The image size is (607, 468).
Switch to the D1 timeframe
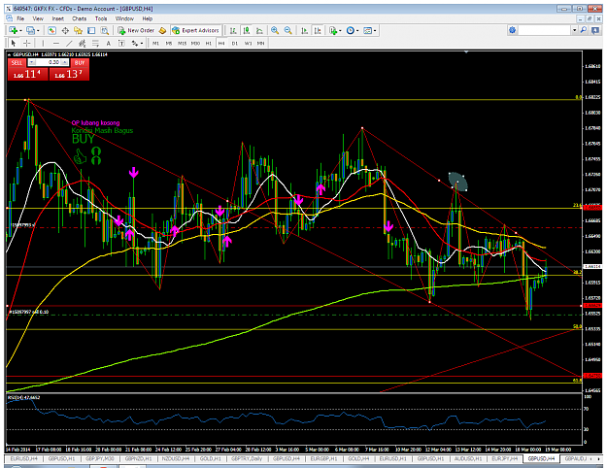(x=235, y=44)
